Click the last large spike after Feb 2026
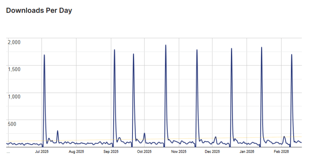Viewport: 309px width, 158px height. pos(291,55)
